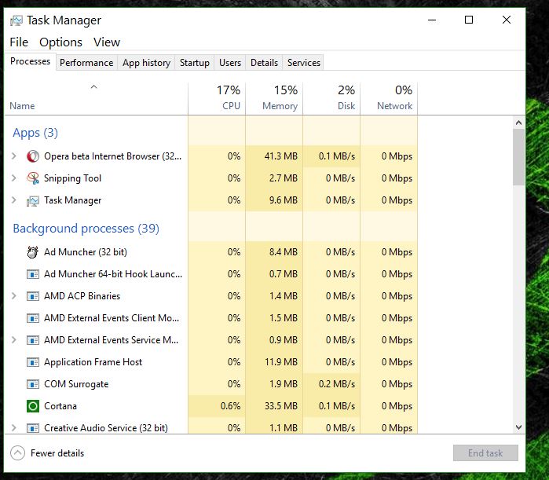Click the Ad Muncher cow icon
Image resolution: width=549 pixels, height=480 pixels.
[33, 252]
